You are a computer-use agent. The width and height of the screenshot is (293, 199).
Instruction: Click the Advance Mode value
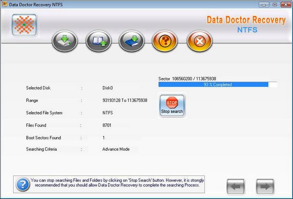pyautogui.click(x=116, y=149)
